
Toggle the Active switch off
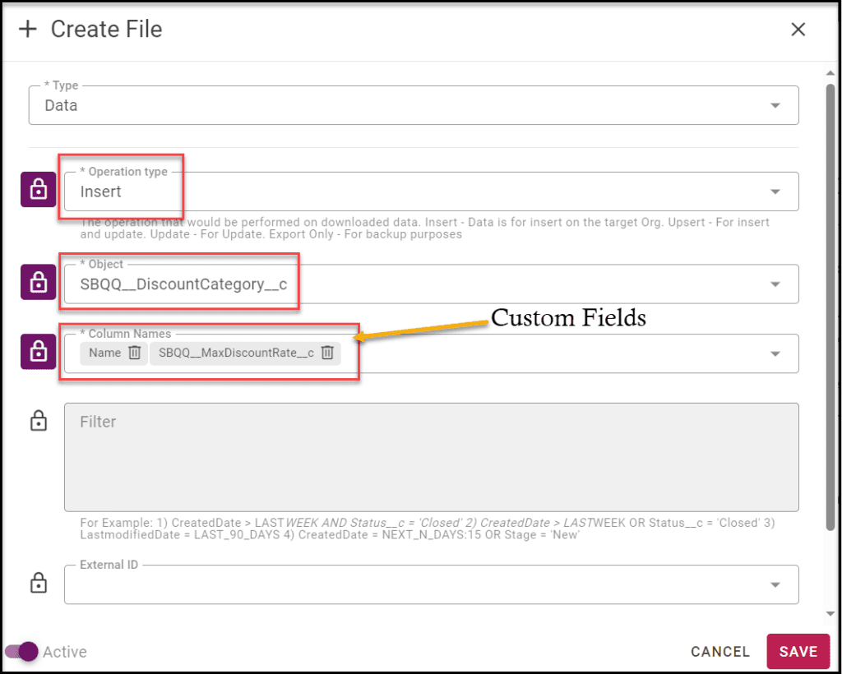pos(22,652)
